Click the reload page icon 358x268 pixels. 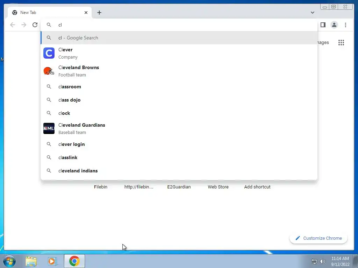(x=35, y=25)
